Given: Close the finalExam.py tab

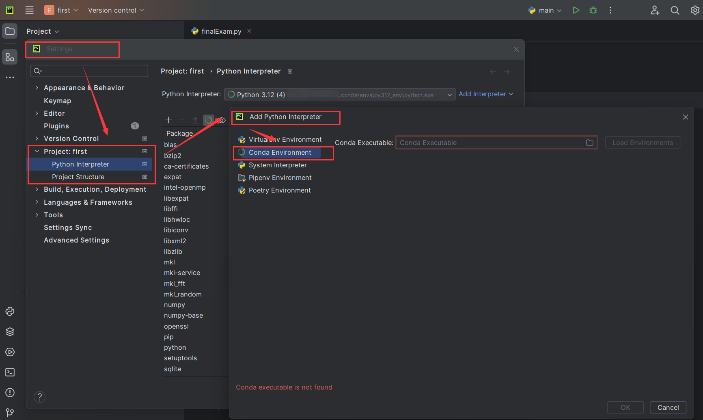Looking at the screenshot, I should point(249,31).
